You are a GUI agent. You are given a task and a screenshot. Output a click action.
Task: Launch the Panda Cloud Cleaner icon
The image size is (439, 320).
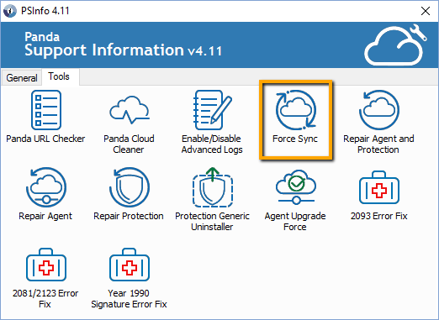(130, 110)
